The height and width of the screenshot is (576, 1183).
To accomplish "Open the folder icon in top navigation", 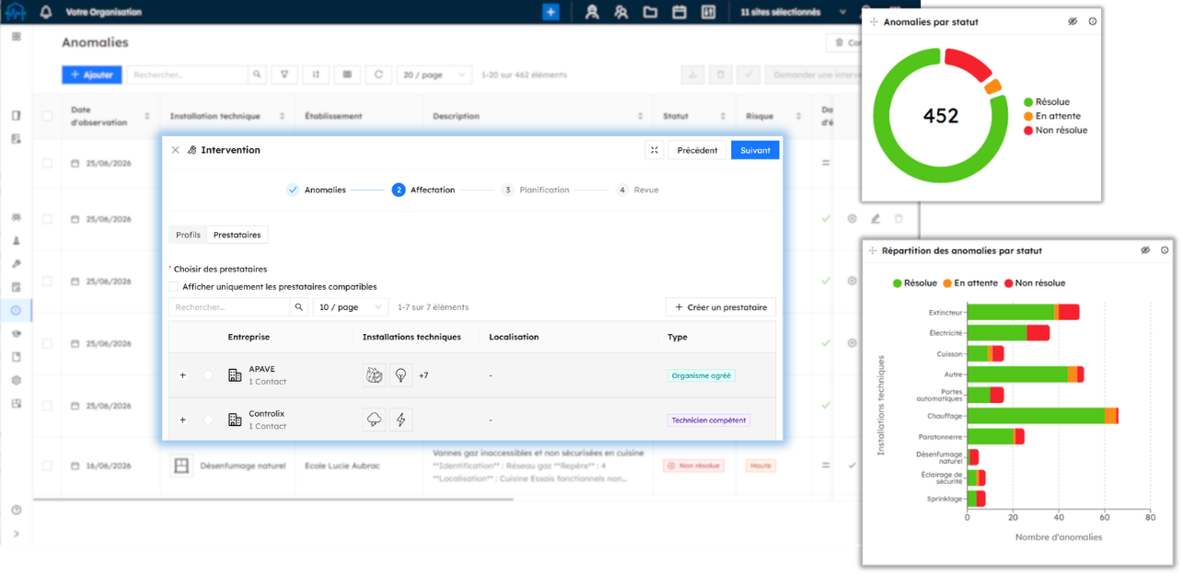I will (650, 12).
